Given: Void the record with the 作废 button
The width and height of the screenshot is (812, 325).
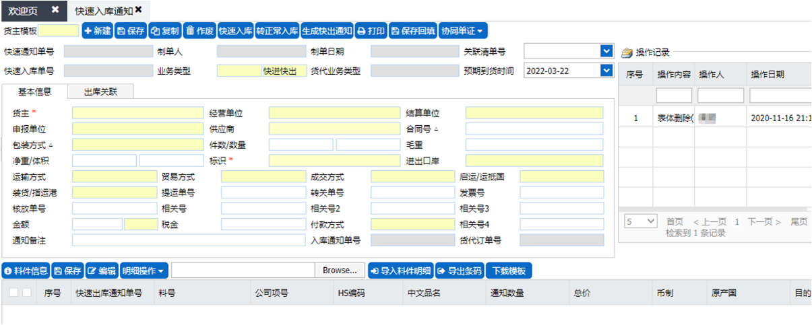Looking at the screenshot, I should point(199,31).
